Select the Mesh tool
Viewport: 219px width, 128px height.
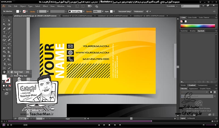coord(4,56)
